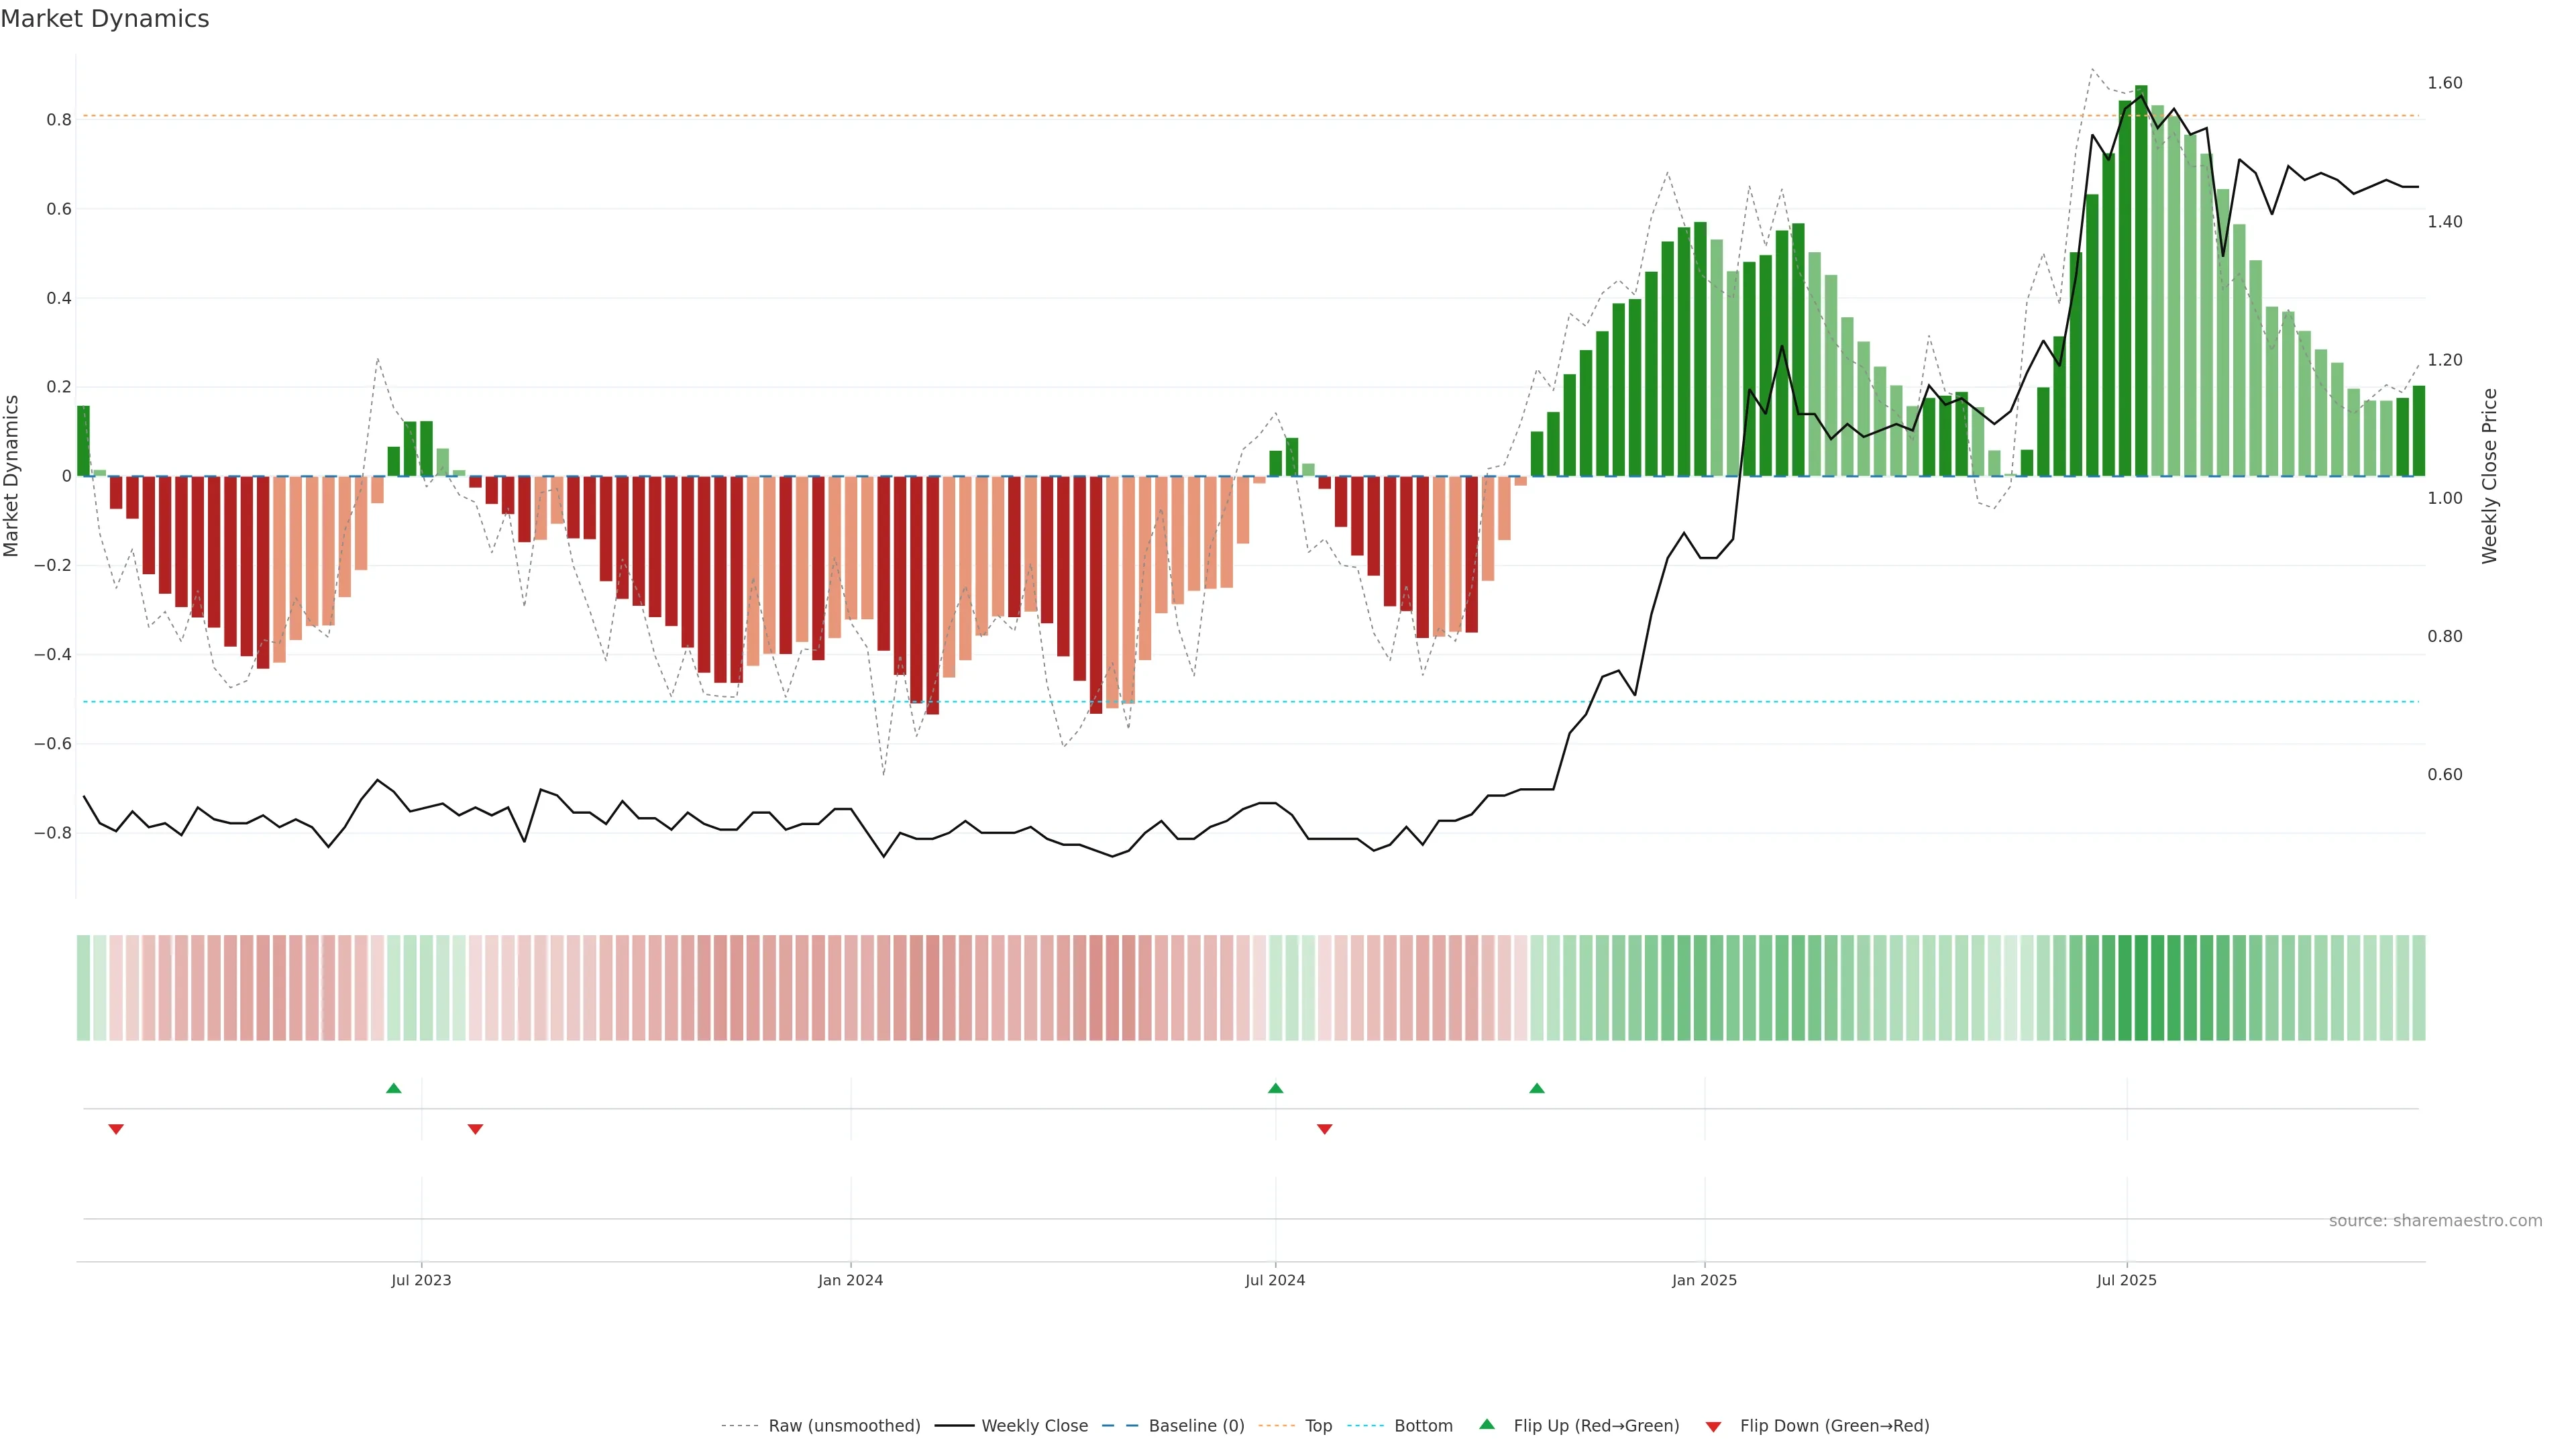The height and width of the screenshot is (1449, 2576).
Task: Click the Market Dynamics chart title
Action: tap(105, 19)
